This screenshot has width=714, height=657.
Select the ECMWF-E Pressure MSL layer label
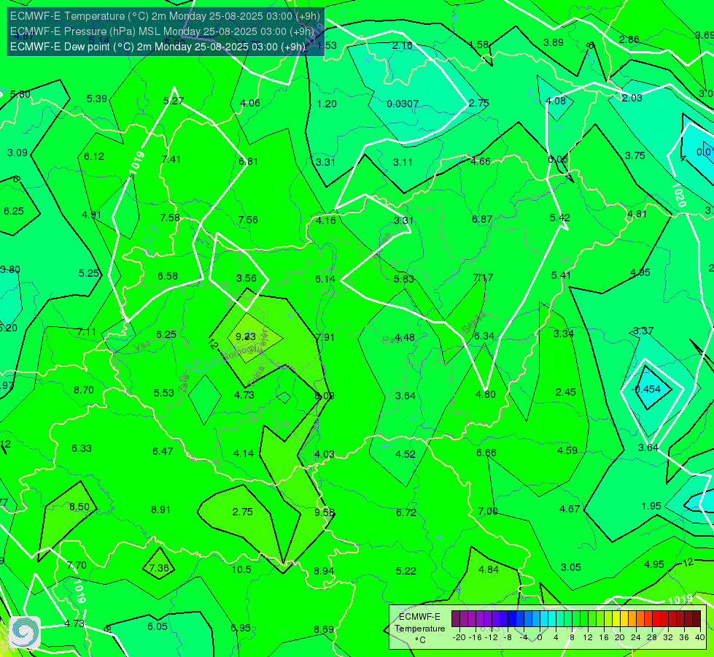162,31
